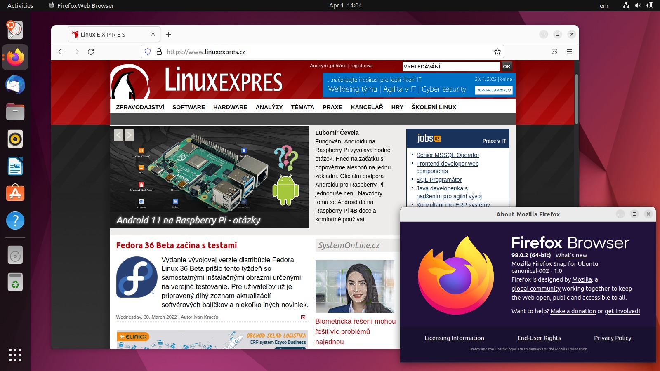Open global community link
Viewport: 660px width, 371px height.
(x=536, y=289)
